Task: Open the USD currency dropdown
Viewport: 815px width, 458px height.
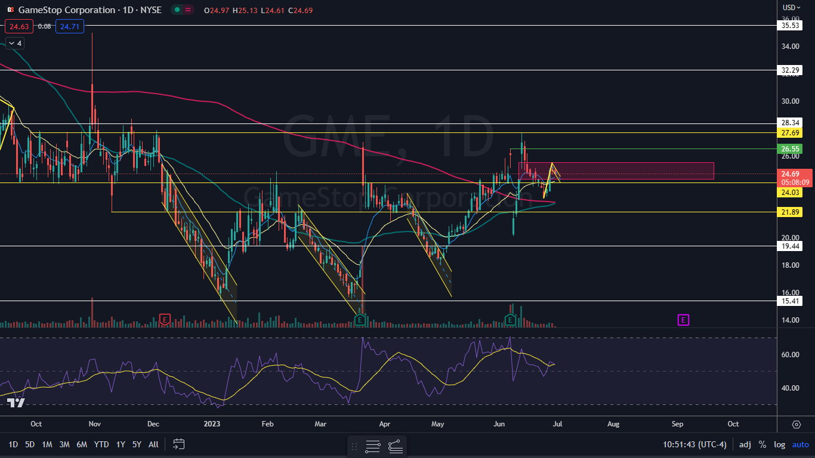Action: 791,7
